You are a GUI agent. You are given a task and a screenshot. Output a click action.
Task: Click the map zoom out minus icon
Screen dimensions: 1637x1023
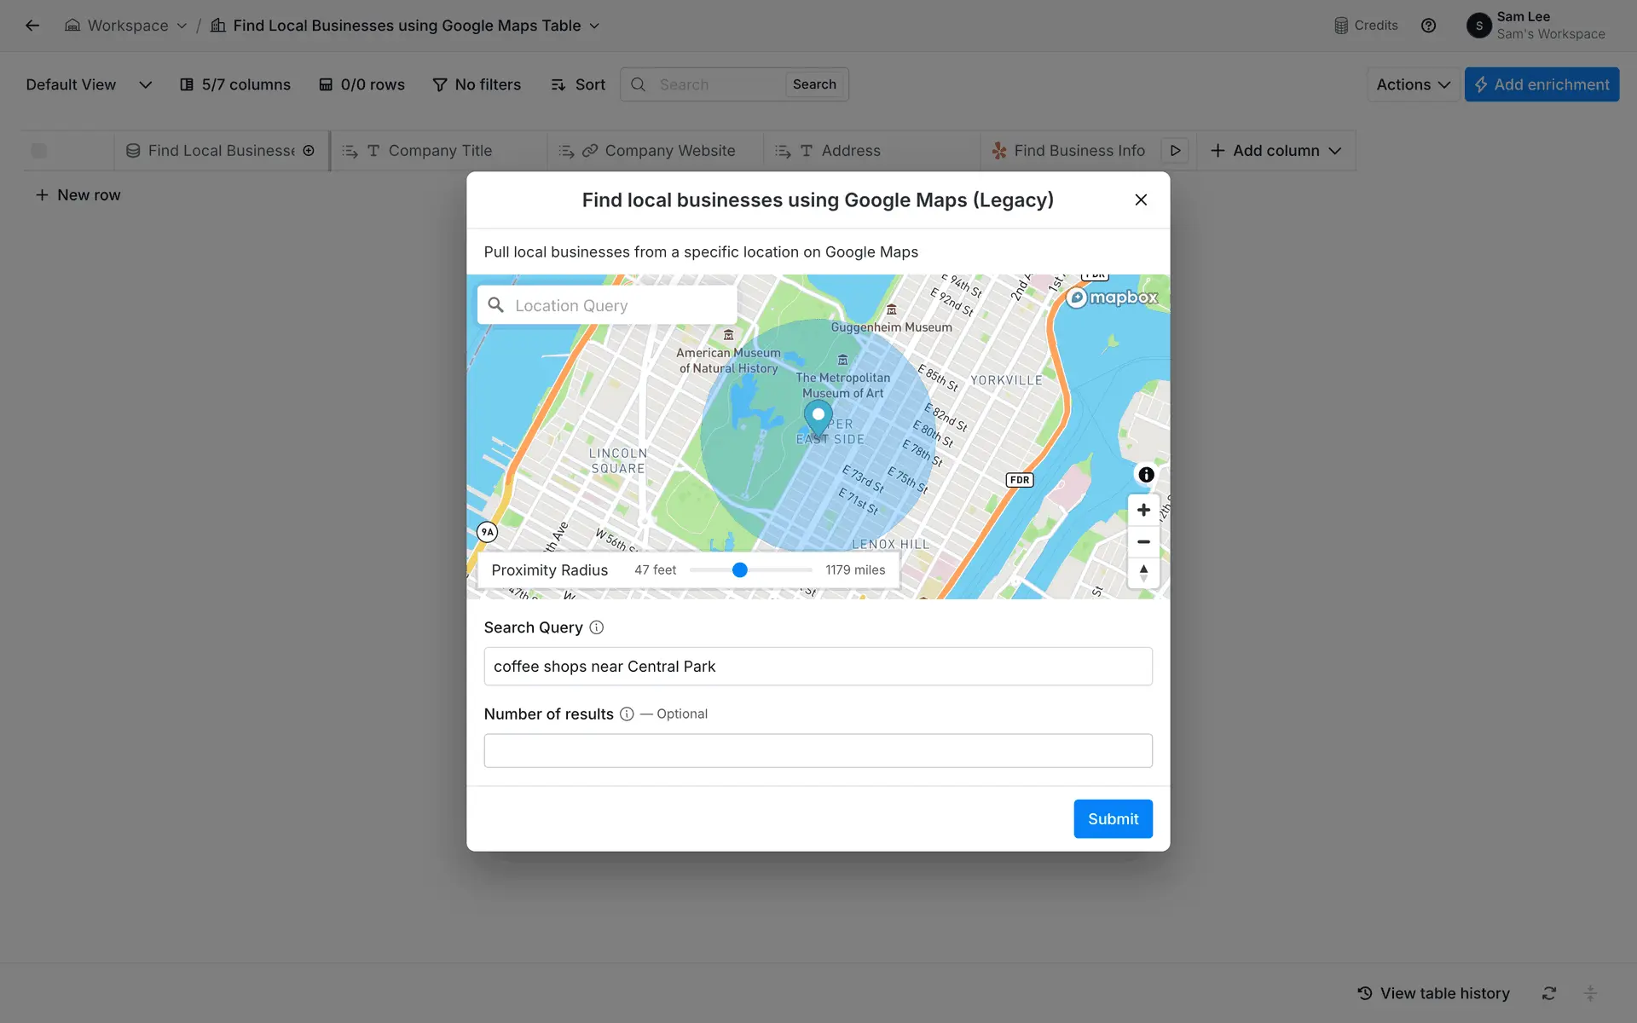[1143, 542]
